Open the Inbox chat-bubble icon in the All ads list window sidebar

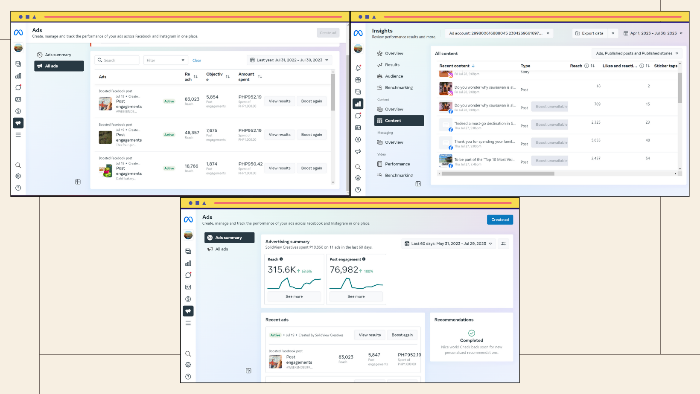18,87
